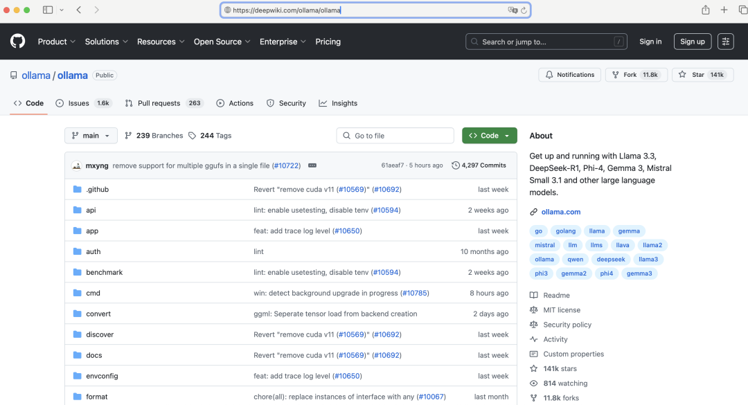Image resolution: width=748 pixels, height=405 pixels.
Task: Click the tag icon beside 244 Tags
Action: point(193,136)
